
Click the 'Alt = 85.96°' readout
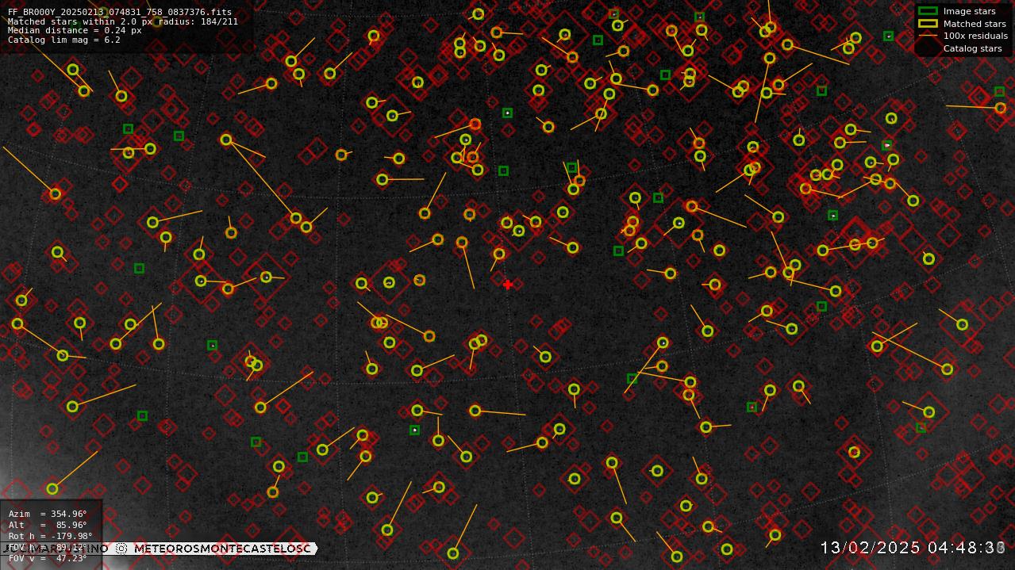pyautogui.click(x=48, y=525)
